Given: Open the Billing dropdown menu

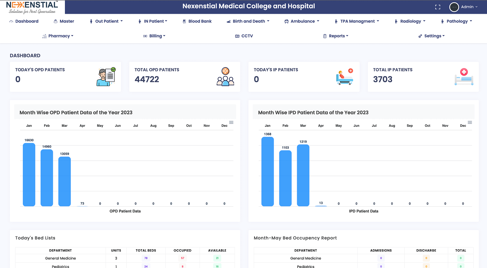Looking at the screenshot, I should tap(154, 36).
